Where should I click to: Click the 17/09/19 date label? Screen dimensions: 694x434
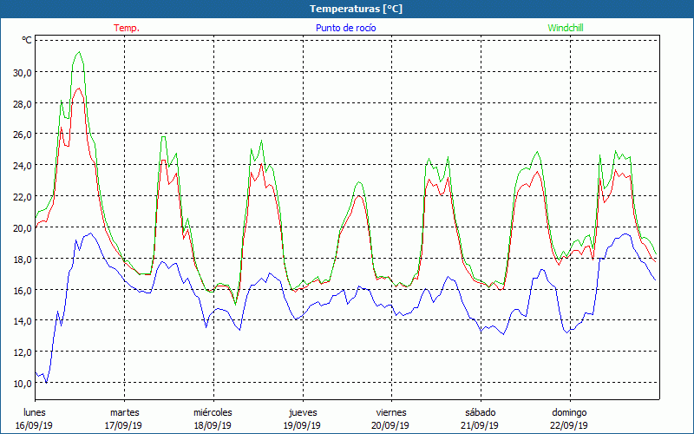(123, 425)
